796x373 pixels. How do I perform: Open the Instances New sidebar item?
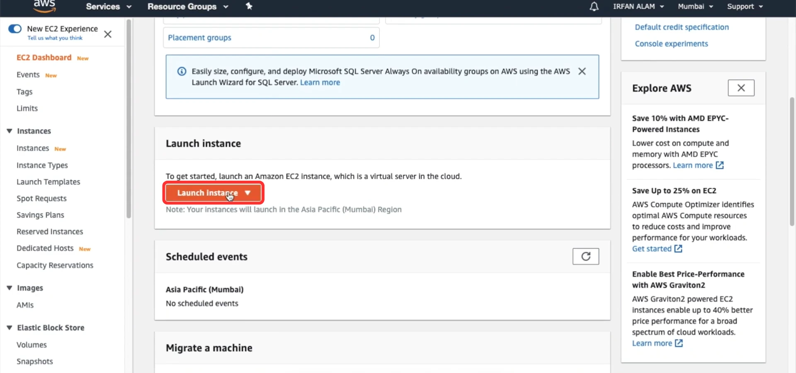click(x=33, y=148)
